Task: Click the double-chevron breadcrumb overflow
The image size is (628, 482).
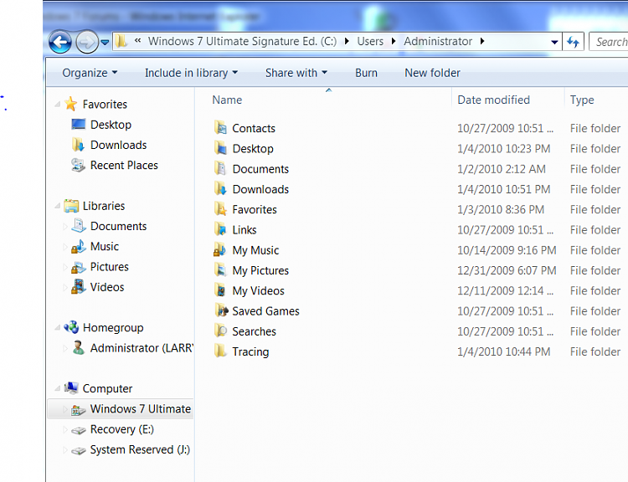Action: [x=138, y=40]
